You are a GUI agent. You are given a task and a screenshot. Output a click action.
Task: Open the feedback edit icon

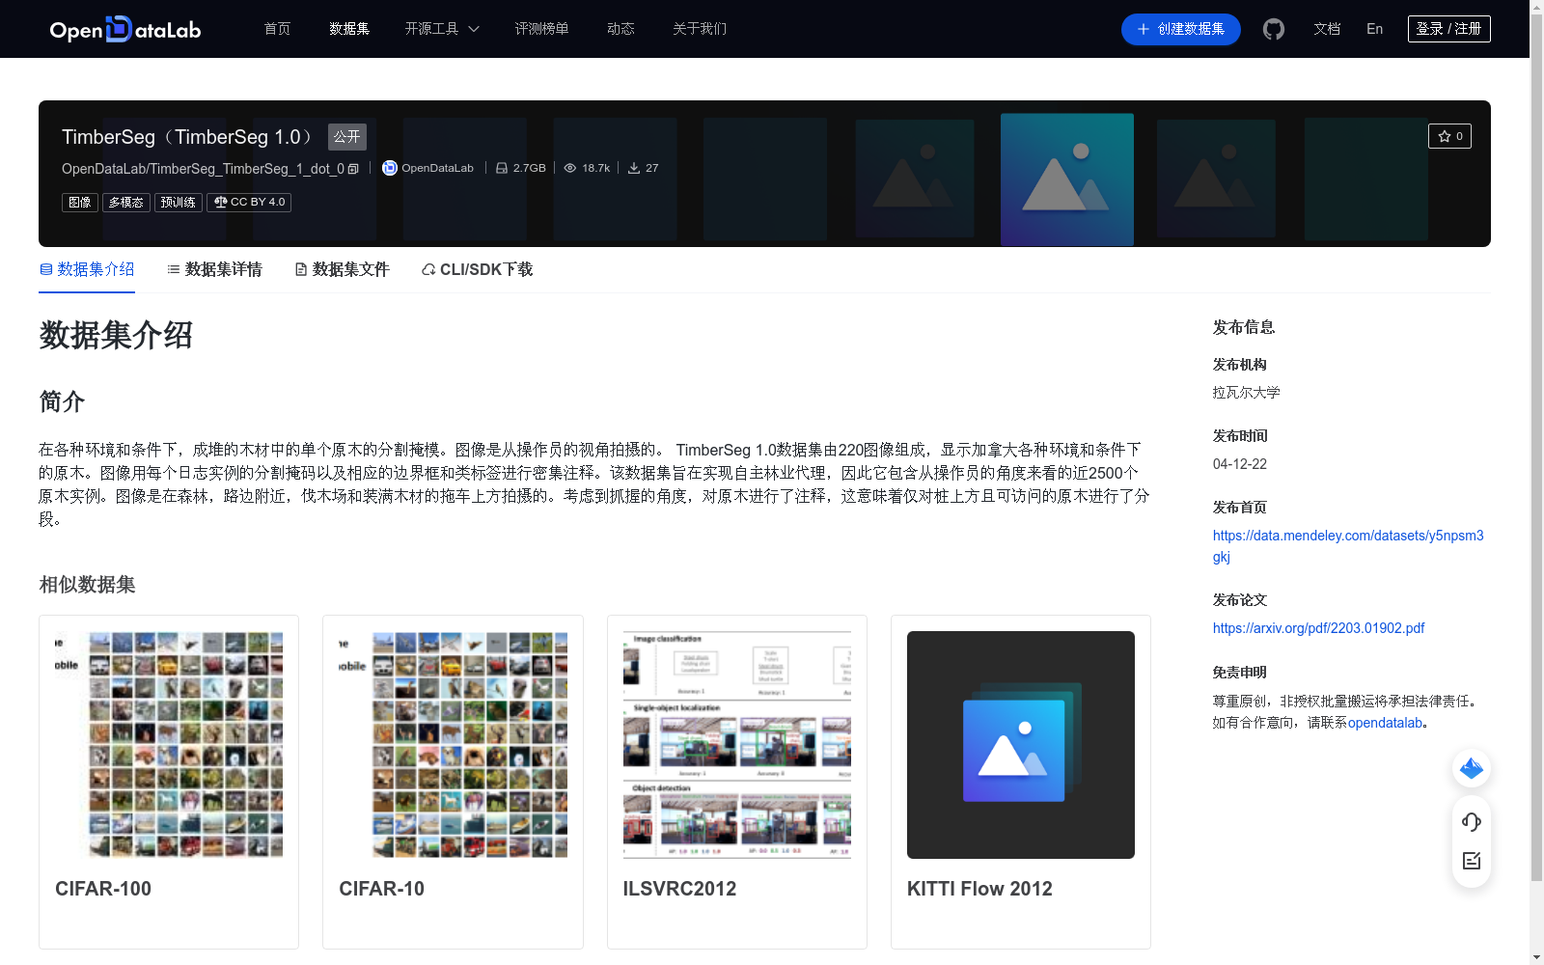[1472, 861]
